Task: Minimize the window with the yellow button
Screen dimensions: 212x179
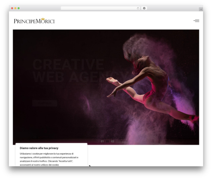Action: [x=15, y=8]
